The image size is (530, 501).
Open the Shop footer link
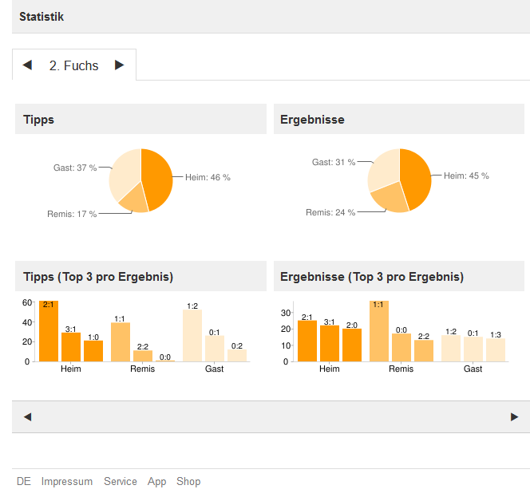point(188,482)
